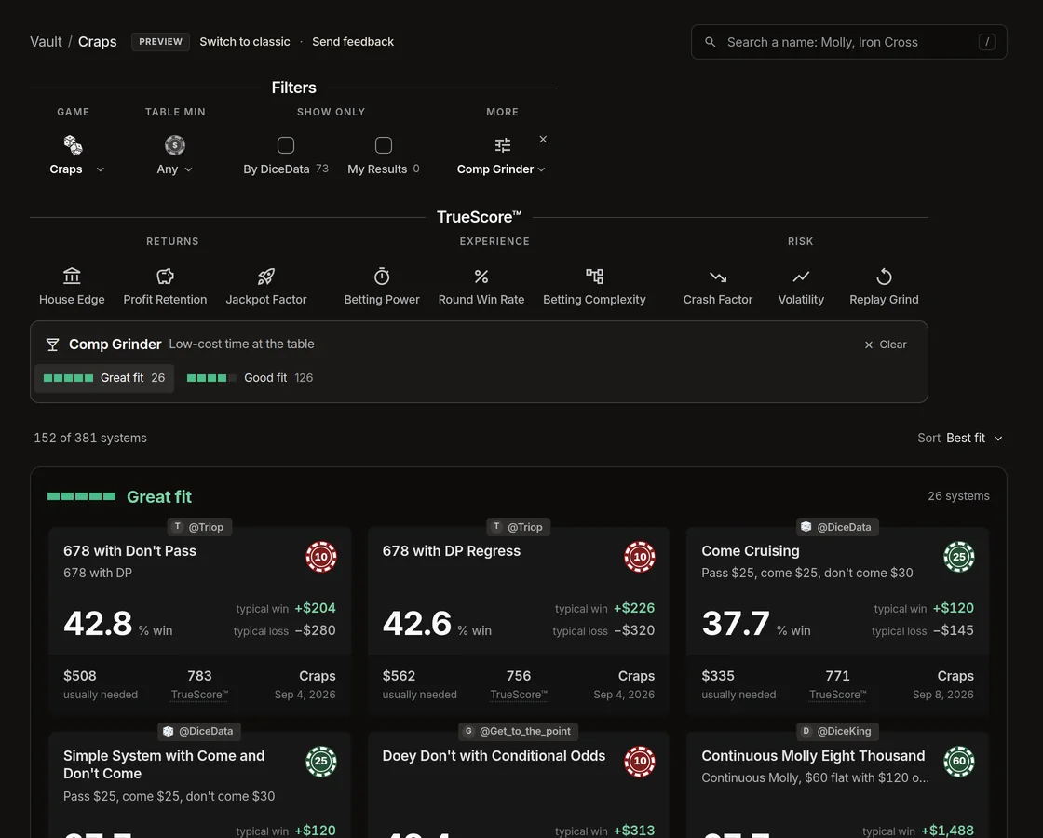Click the Great fit section heading
Screen dimensions: 1043x838
pos(159,497)
